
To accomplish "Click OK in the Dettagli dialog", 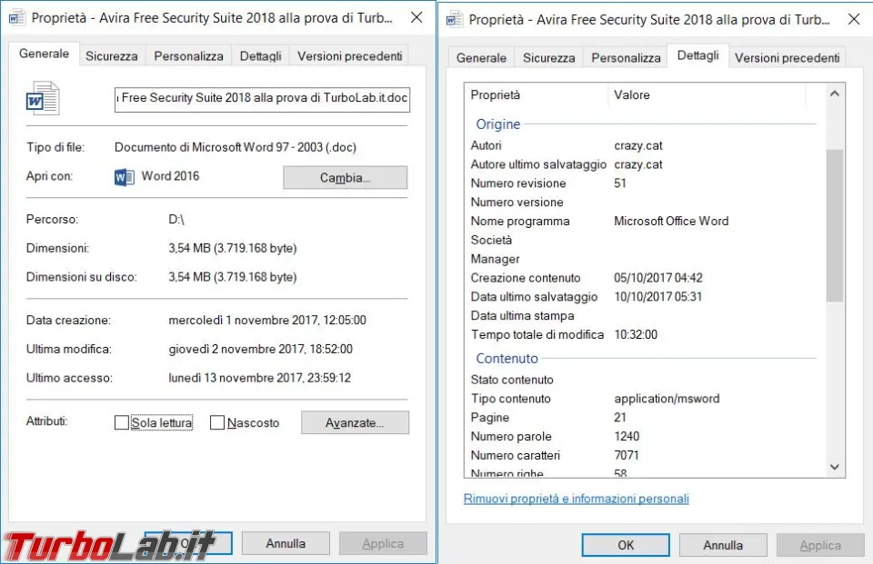I will (626, 545).
